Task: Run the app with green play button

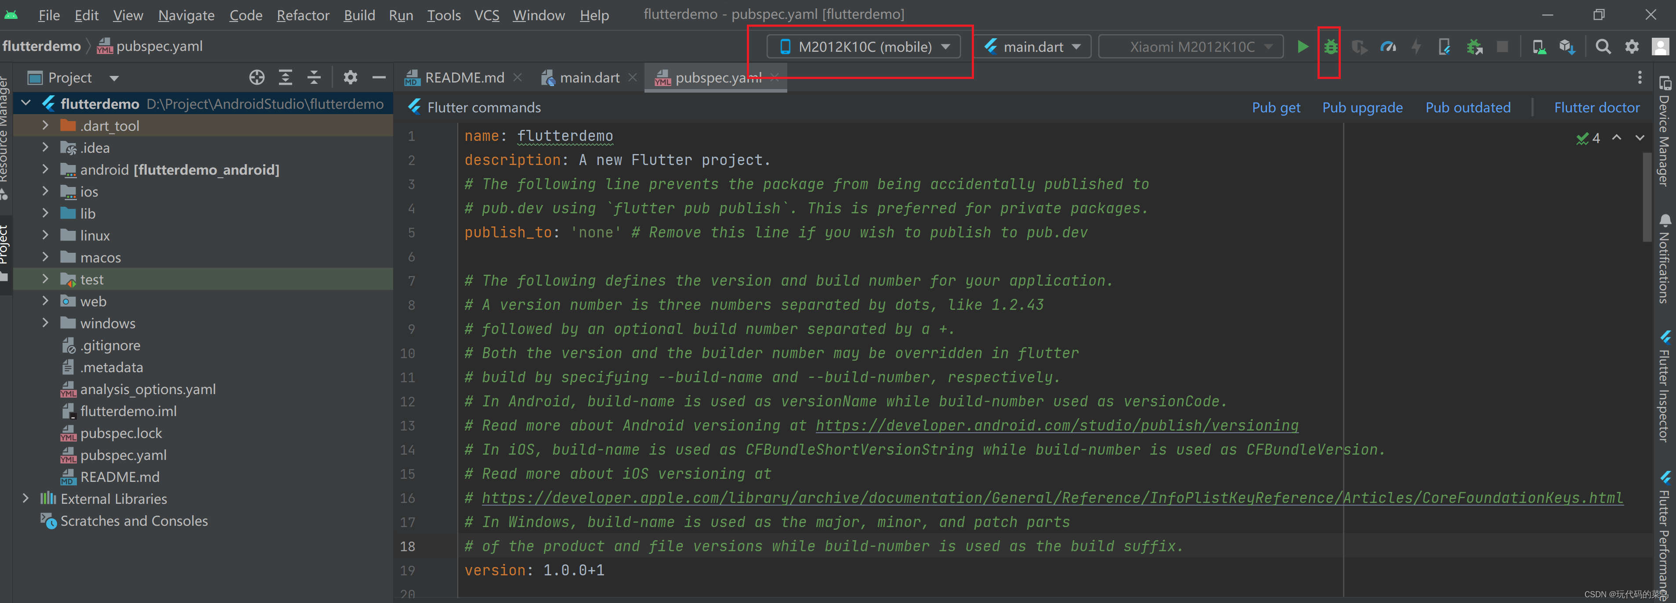Action: click(x=1302, y=47)
